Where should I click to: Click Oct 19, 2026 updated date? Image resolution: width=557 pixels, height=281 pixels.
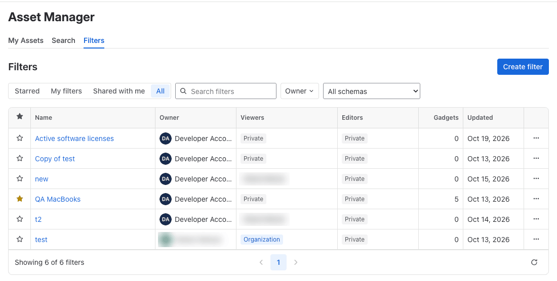click(x=489, y=138)
